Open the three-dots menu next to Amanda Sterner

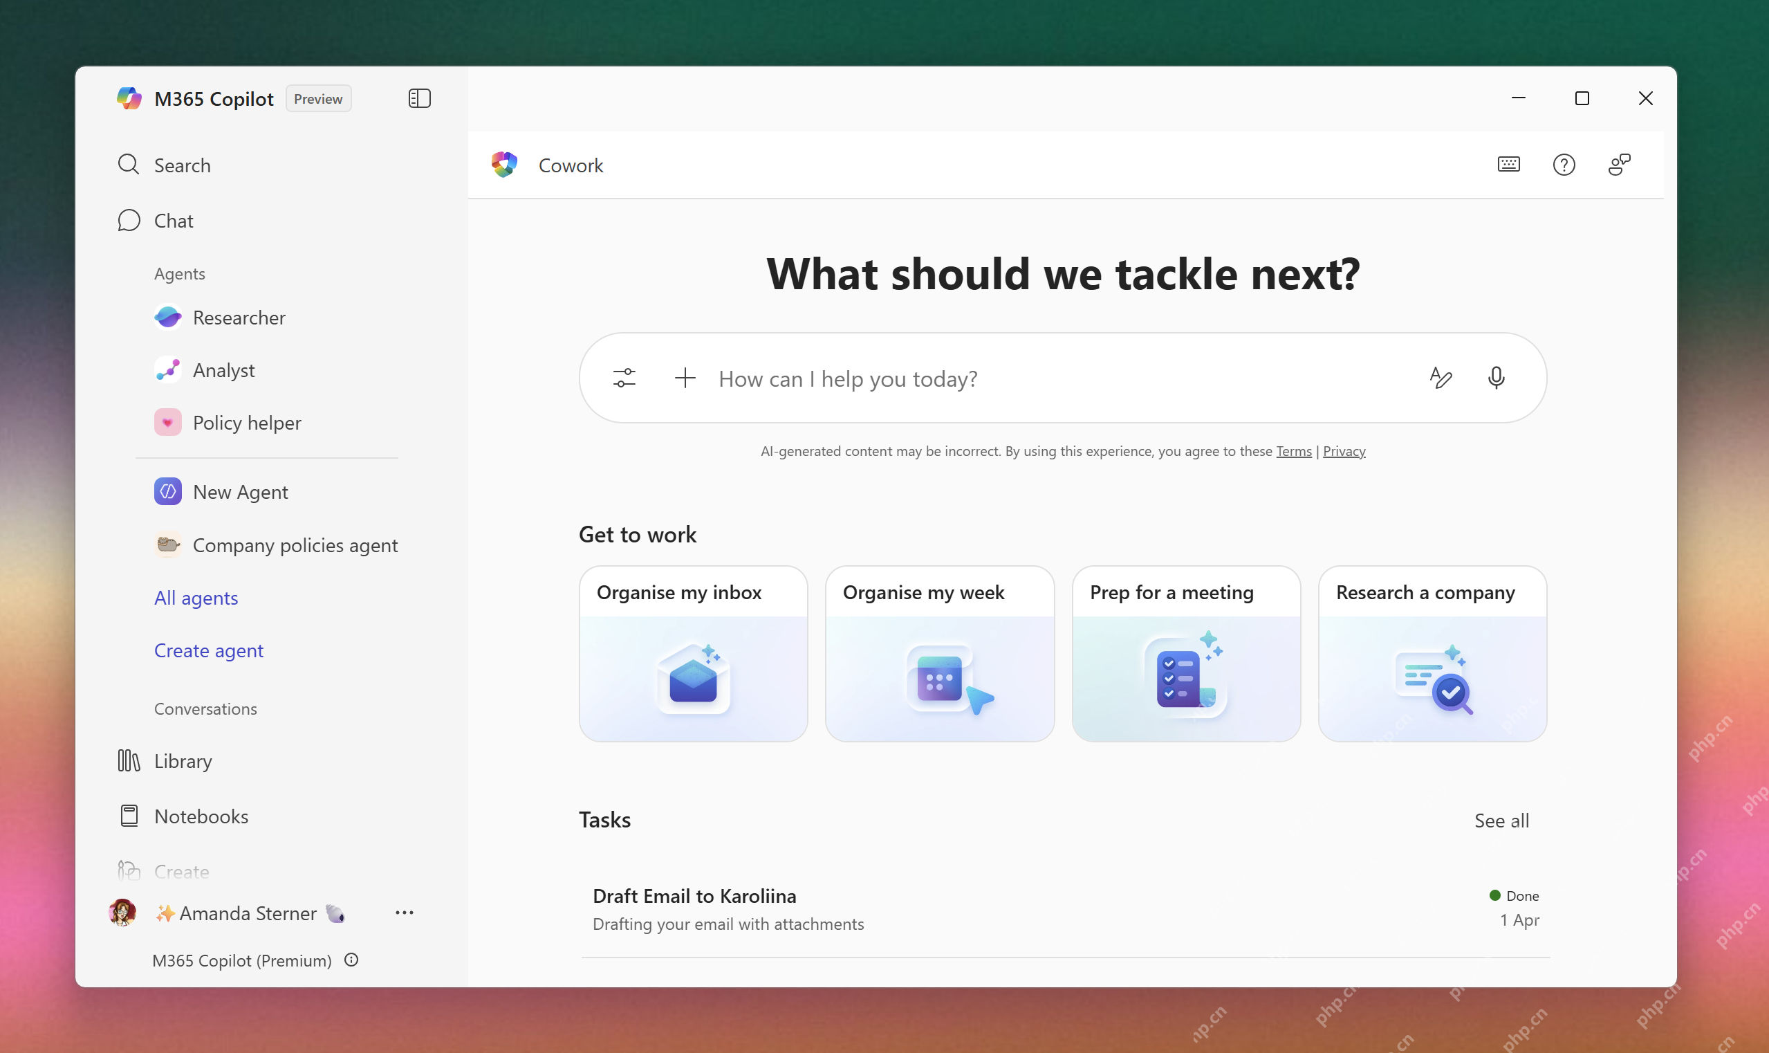coord(405,913)
